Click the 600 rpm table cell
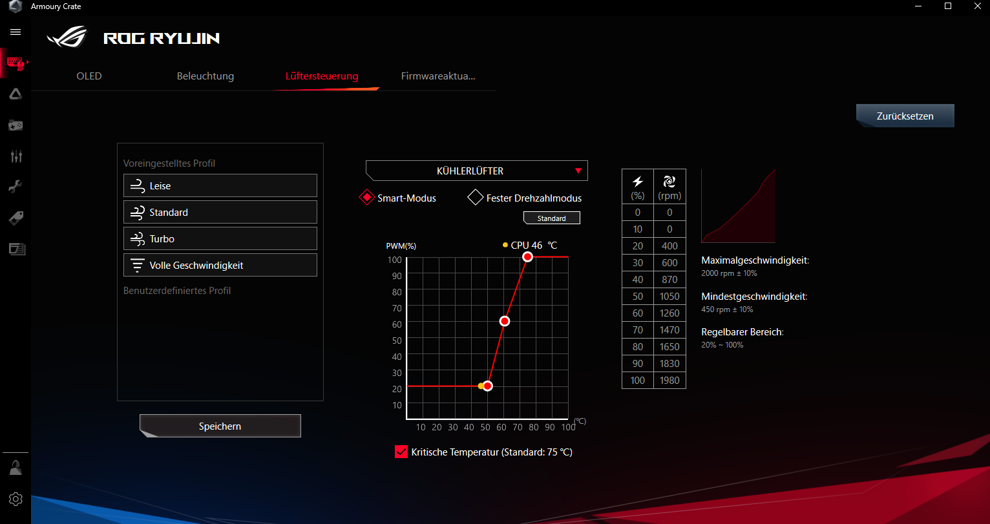Viewport: 990px width, 524px height. click(x=669, y=262)
